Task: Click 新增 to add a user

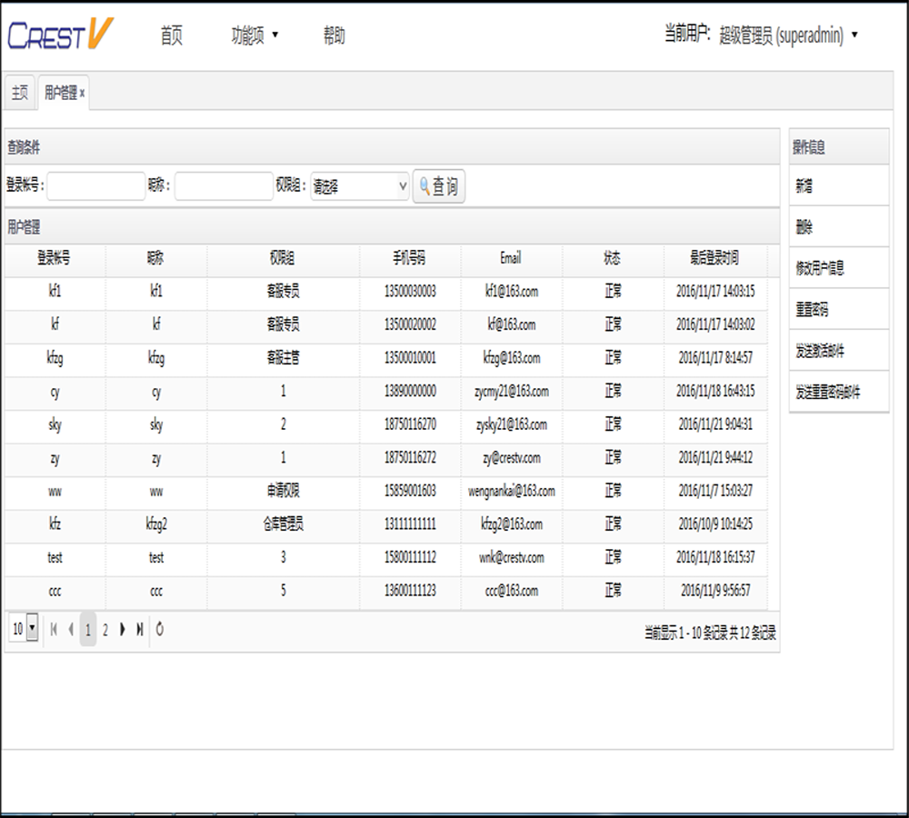Action: click(838, 185)
